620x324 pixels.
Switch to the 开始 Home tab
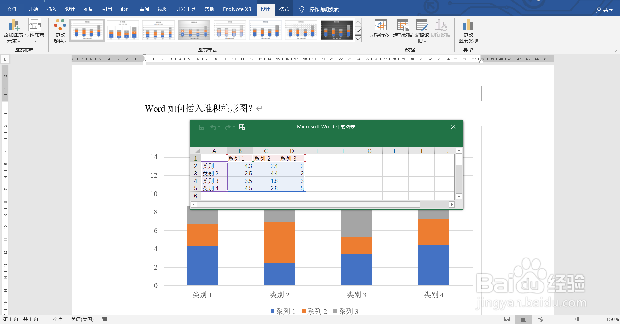pos(33,9)
